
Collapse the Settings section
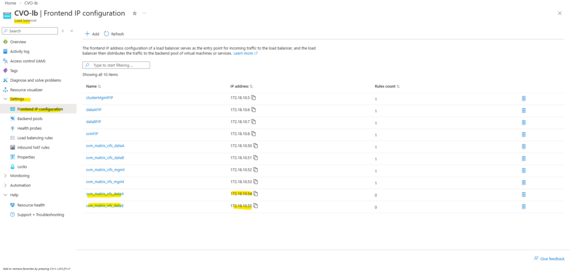click(5, 99)
